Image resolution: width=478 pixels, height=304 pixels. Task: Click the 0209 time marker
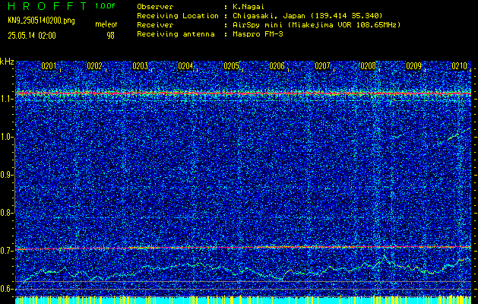click(x=414, y=66)
